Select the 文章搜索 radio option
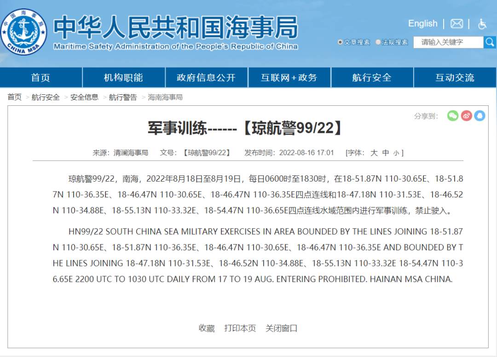The height and width of the screenshot is (357, 497). pyautogui.click(x=340, y=42)
